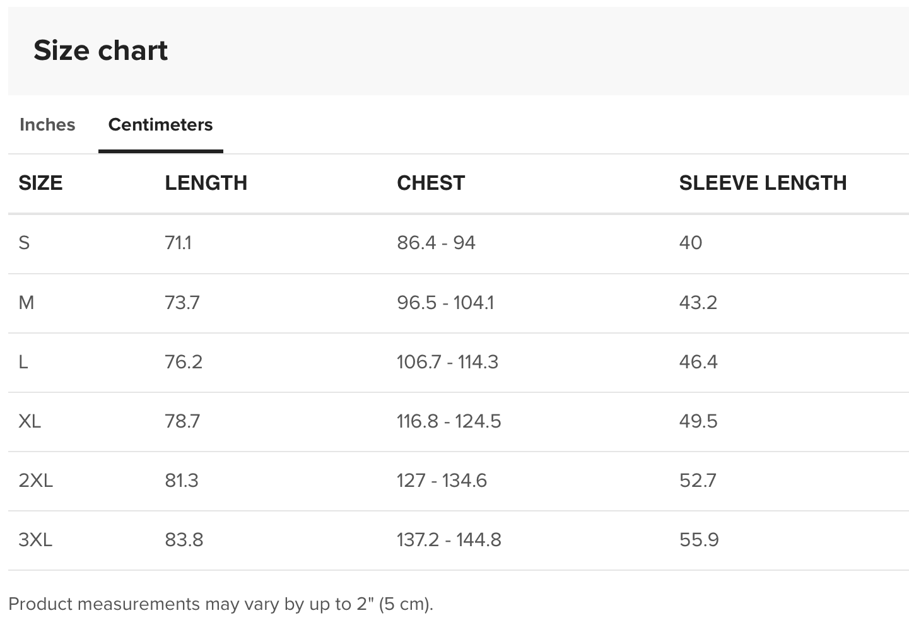This screenshot has width=909, height=625.
Task: Click the SIZE column header
Action: [40, 183]
